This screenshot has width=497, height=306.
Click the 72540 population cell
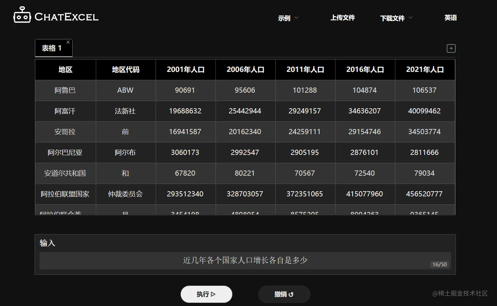pos(365,173)
